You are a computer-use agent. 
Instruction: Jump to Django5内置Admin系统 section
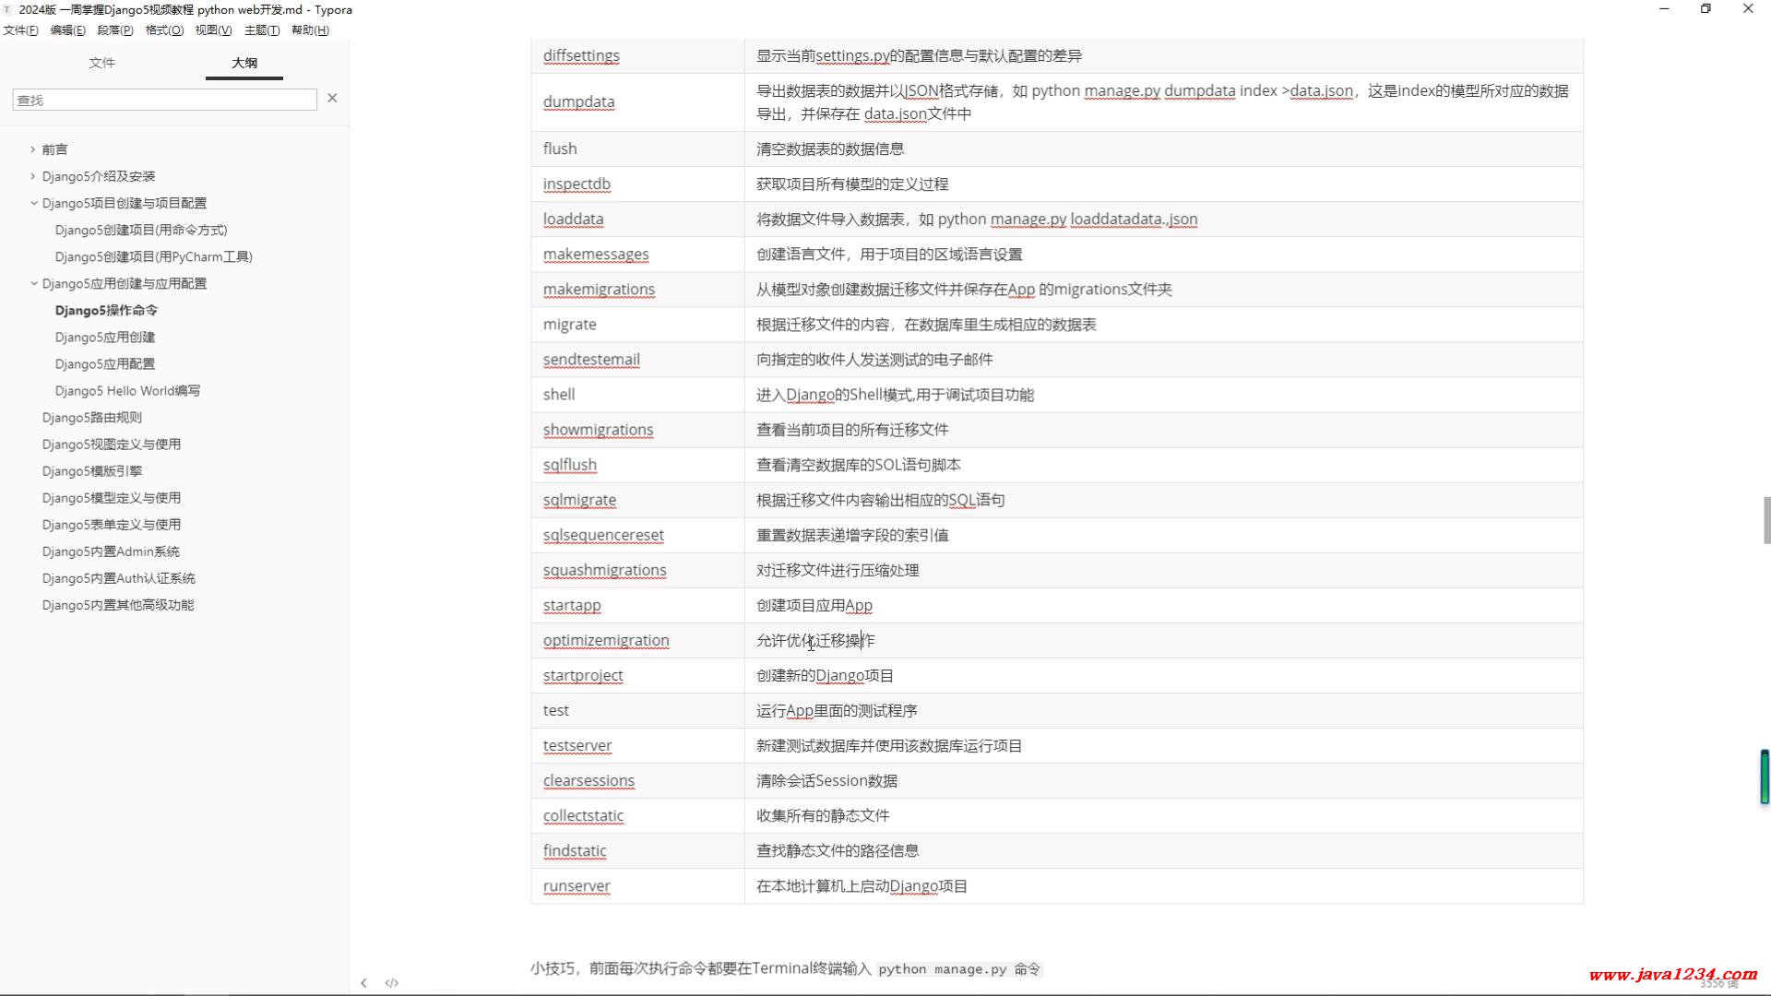click(111, 551)
